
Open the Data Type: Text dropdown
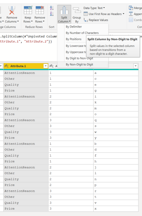coord(94,8)
